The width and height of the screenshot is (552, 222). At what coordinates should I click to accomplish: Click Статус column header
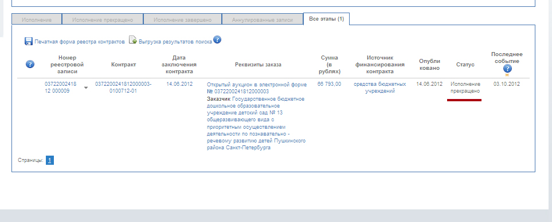click(465, 65)
